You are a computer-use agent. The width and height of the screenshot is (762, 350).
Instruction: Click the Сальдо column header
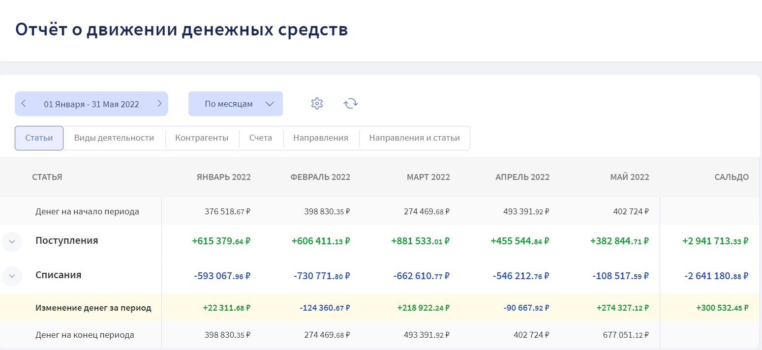click(x=732, y=177)
